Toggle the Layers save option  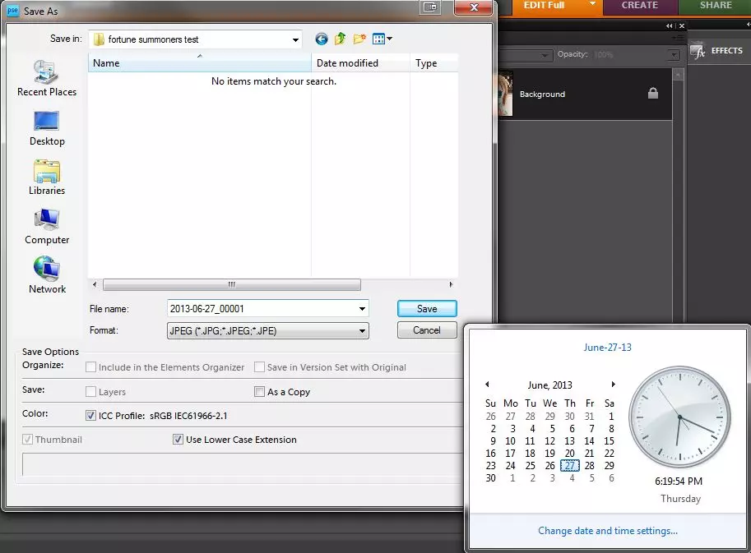(x=90, y=392)
